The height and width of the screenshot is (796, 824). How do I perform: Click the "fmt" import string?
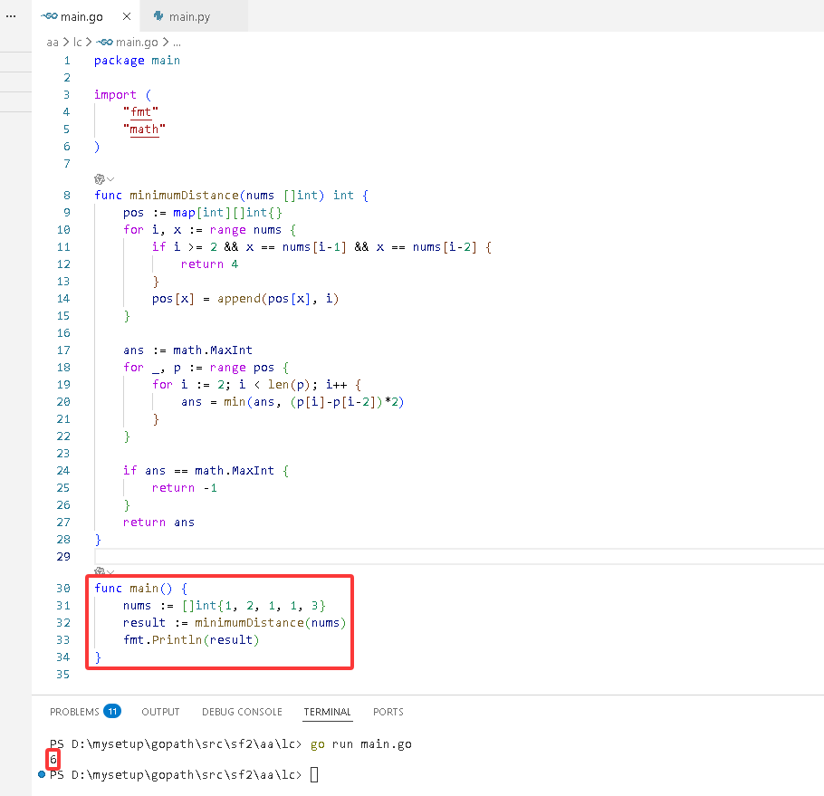click(x=141, y=112)
